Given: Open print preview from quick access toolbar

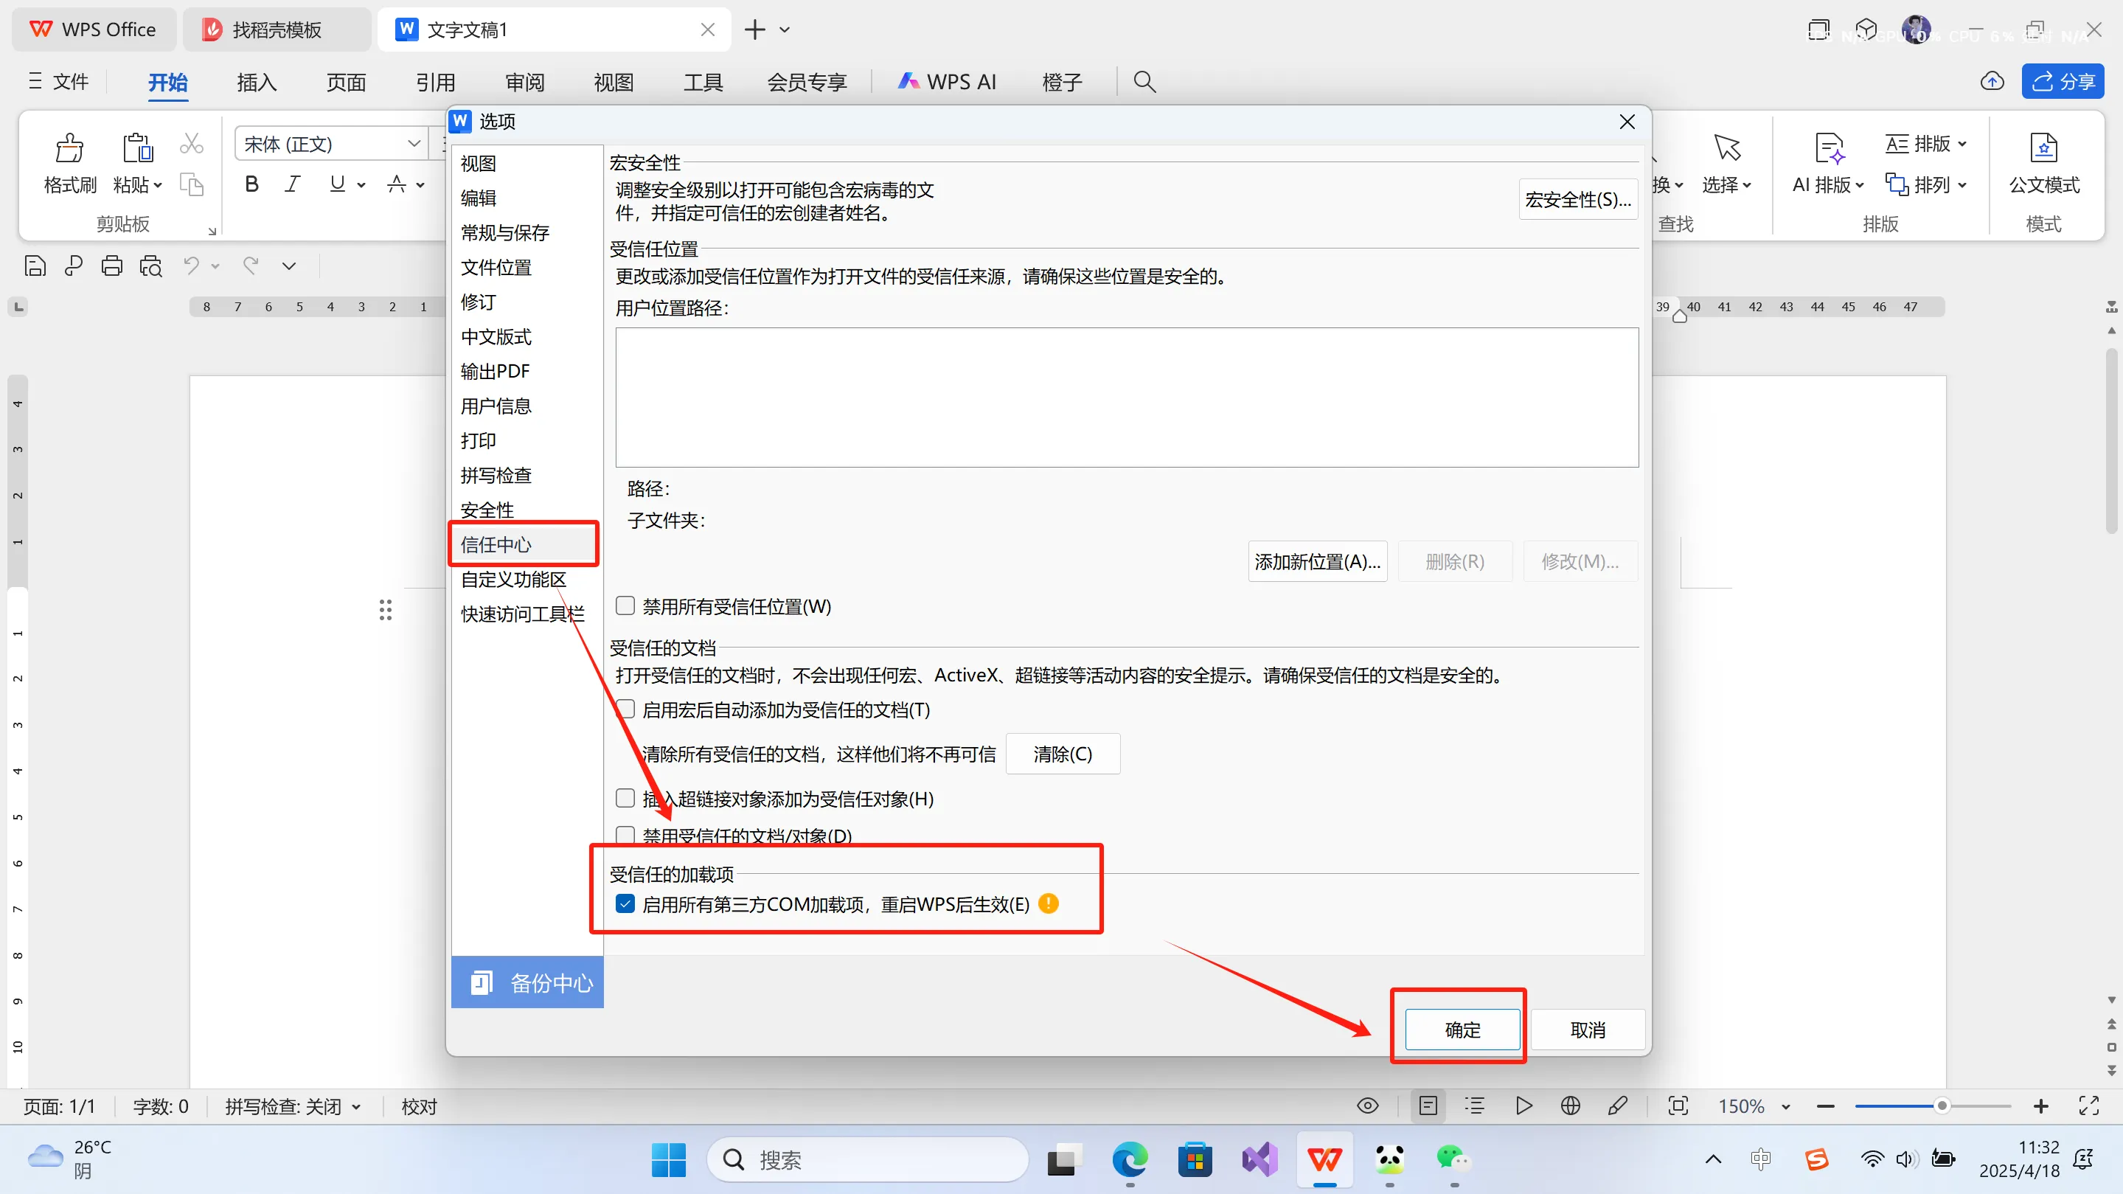Looking at the screenshot, I should [x=151, y=265].
